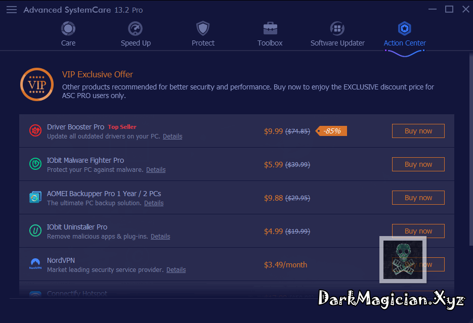Image resolution: width=473 pixels, height=323 pixels.
Task: Click the $3.49/month NordVPN price
Action: 286,265
